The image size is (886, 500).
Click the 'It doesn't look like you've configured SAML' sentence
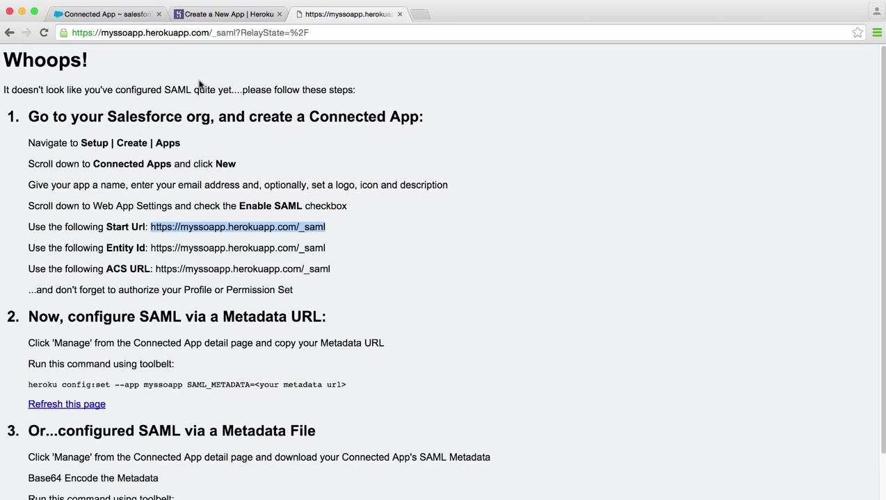[x=179, y=90]
